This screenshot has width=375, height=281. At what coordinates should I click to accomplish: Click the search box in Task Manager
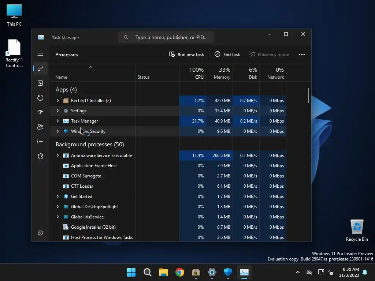(166, 38)
